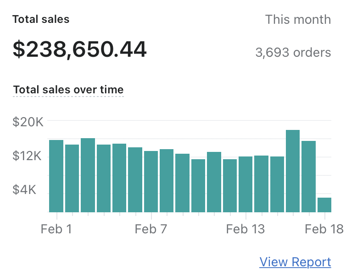This screenshot has height=280, width=346.
Task: Click the Feb 1 axis label
Action: 56,229
